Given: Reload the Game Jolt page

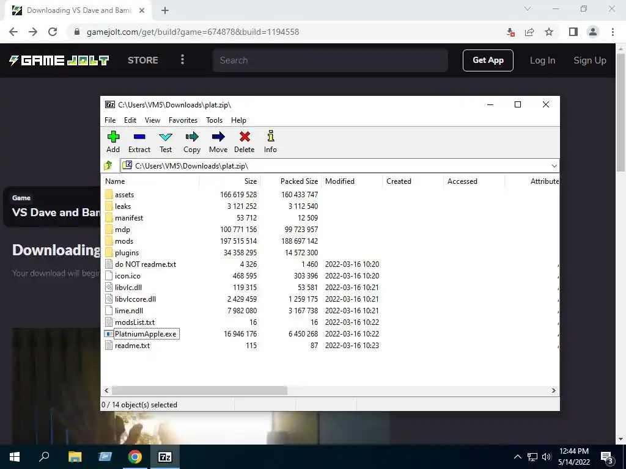Looking at the screenshot, I should tap(53, 32).
